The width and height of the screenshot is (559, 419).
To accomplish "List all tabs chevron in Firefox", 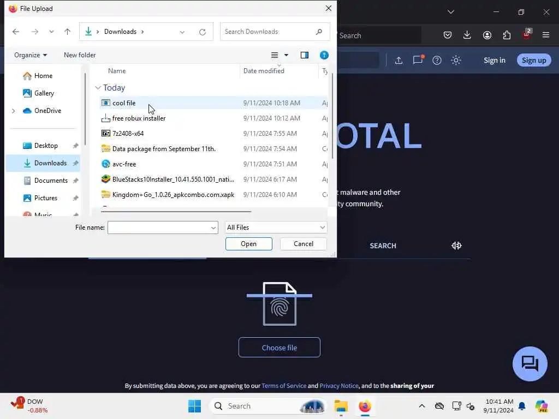I will [x=451, y=12].
